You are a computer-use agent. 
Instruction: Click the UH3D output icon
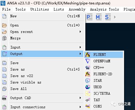88,87
